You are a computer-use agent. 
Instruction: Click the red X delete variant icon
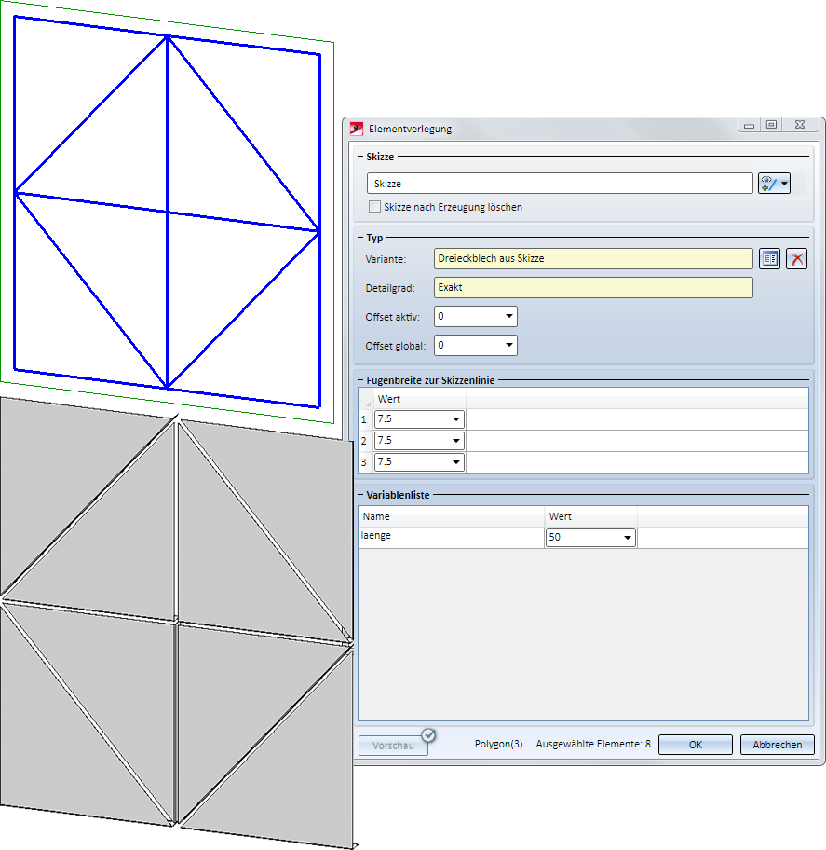pyautogui.click(x=796, y=258)
